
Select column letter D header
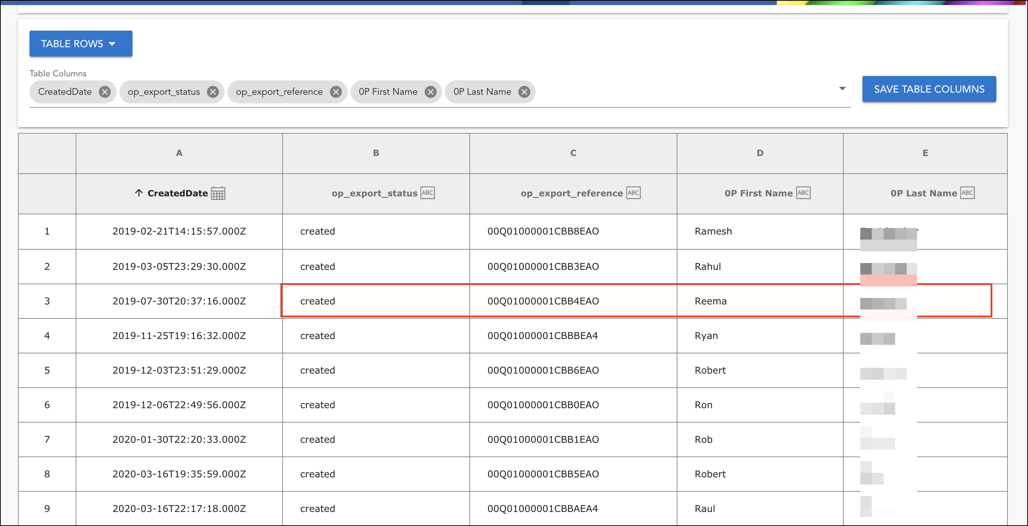tap(760, 153)
